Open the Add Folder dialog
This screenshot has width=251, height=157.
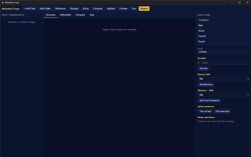click(x=45, y=9)
